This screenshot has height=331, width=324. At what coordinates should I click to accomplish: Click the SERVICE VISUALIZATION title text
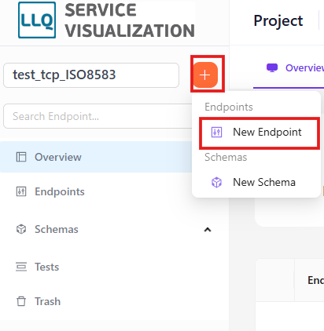click(130, 20)
